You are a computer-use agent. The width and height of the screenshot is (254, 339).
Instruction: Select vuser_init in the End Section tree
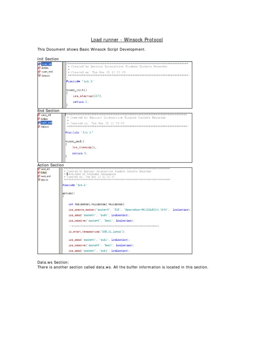coord(46,115)
